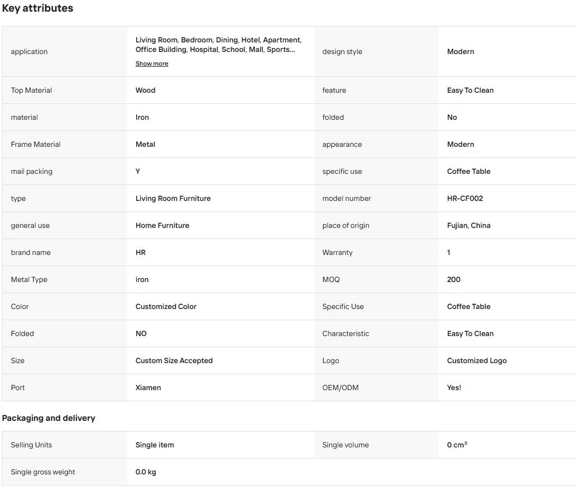
Task: Select the Living Room Furniture type value
Action: tap(173, 198)
